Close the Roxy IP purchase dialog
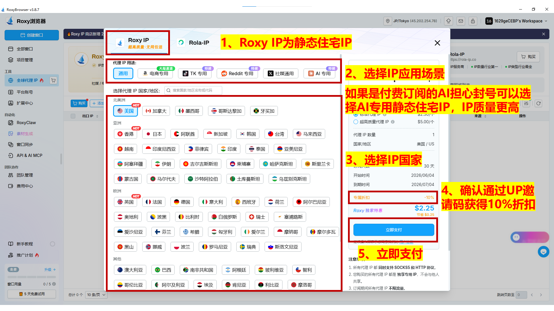554x311 pixels. (437, 43)
